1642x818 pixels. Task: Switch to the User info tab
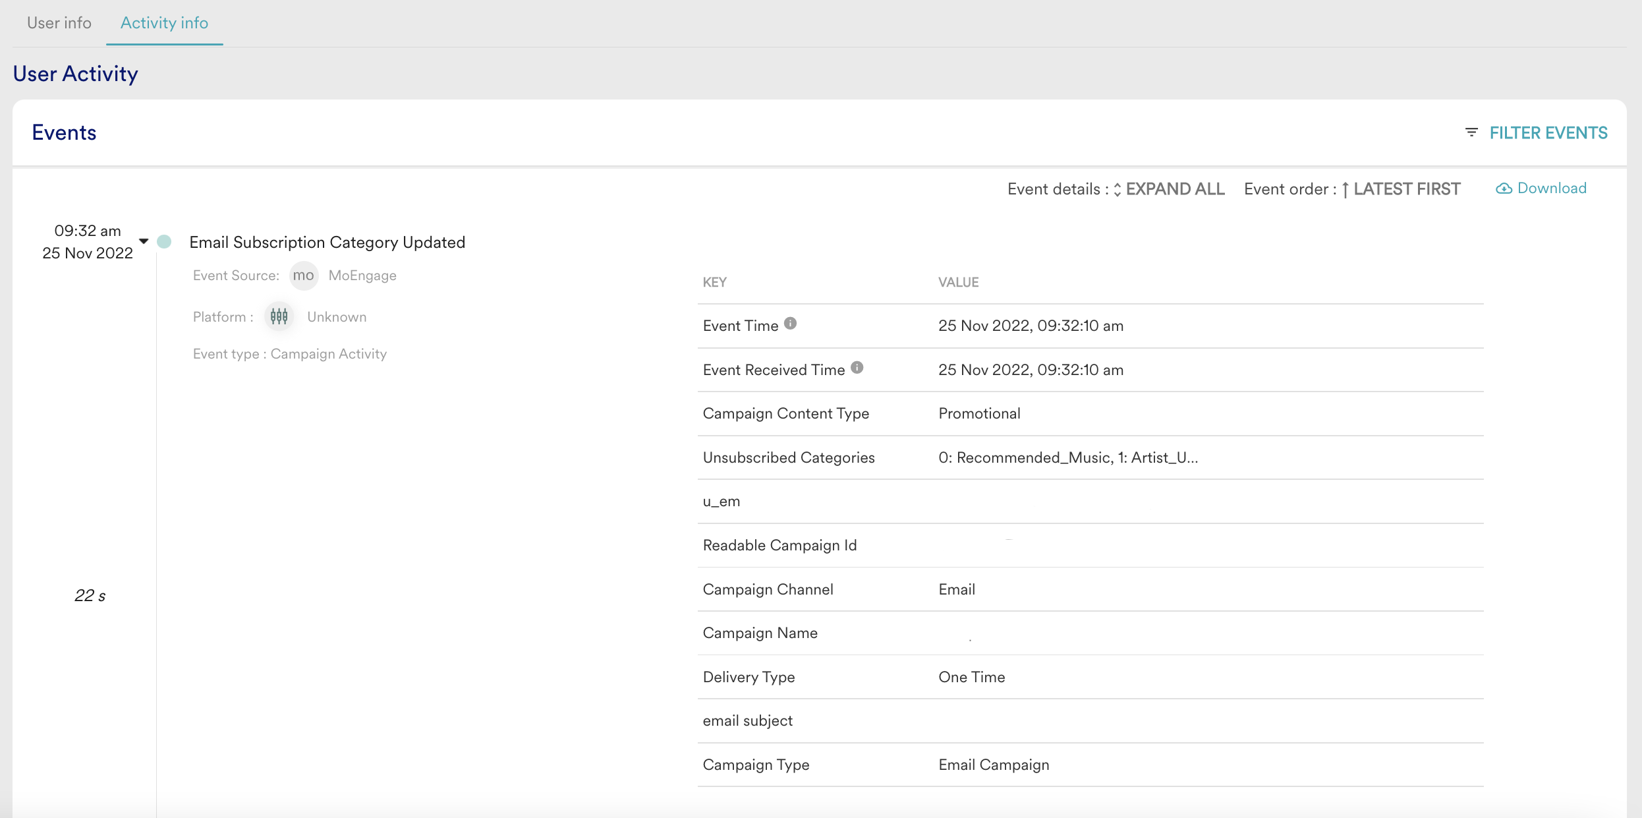(59, 23)
